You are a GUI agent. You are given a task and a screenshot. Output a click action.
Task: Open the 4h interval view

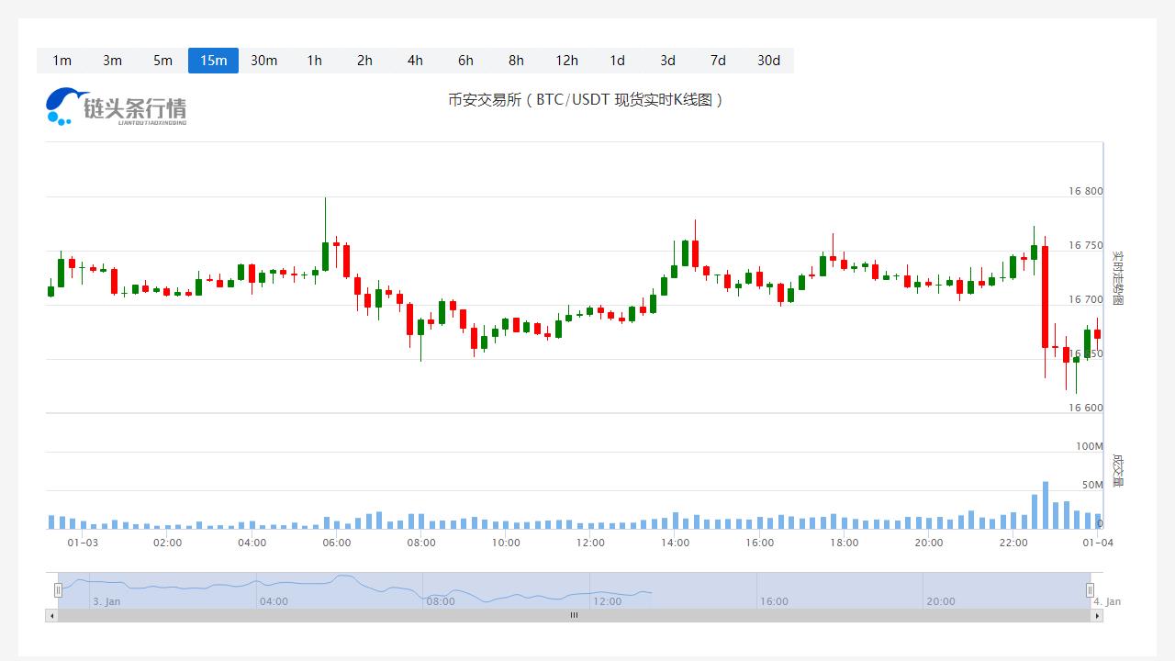coord(415,61)
